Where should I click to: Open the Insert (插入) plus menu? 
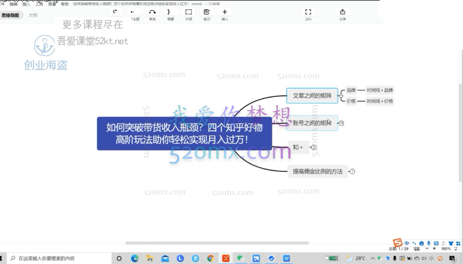pyautogui.click(x=225, y=12)
